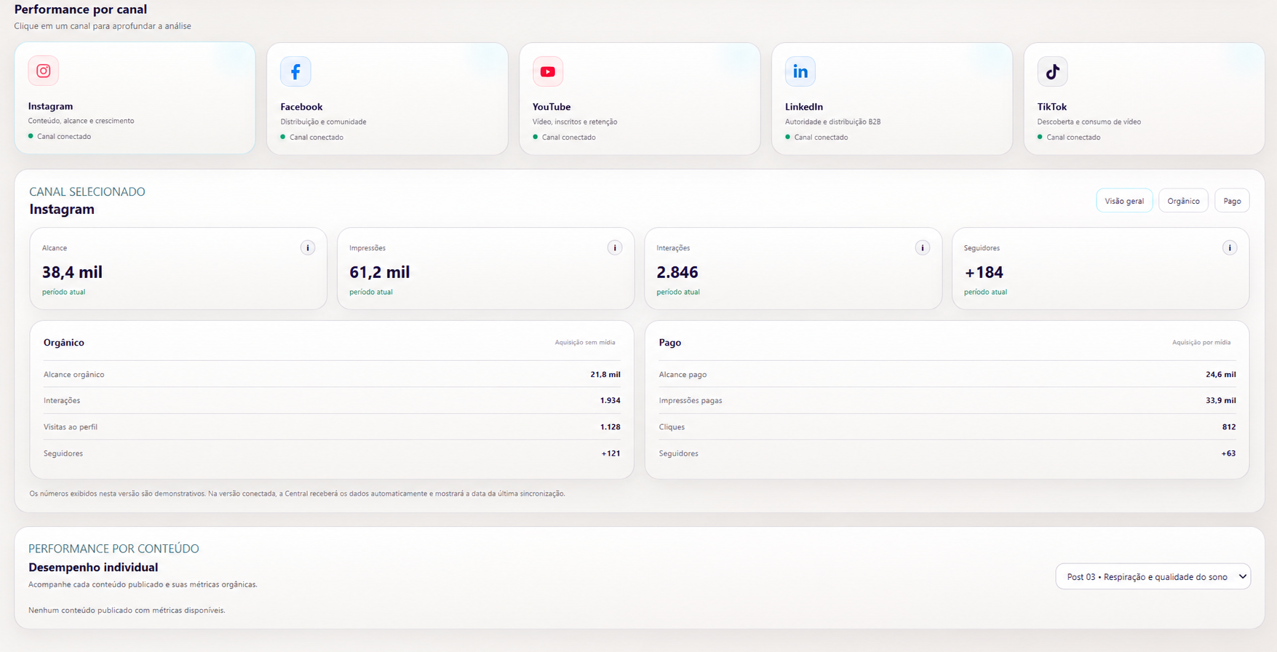Show info for the Impressões metric
The width and height of the screenshot is (1277, 652).
(615, 248)
